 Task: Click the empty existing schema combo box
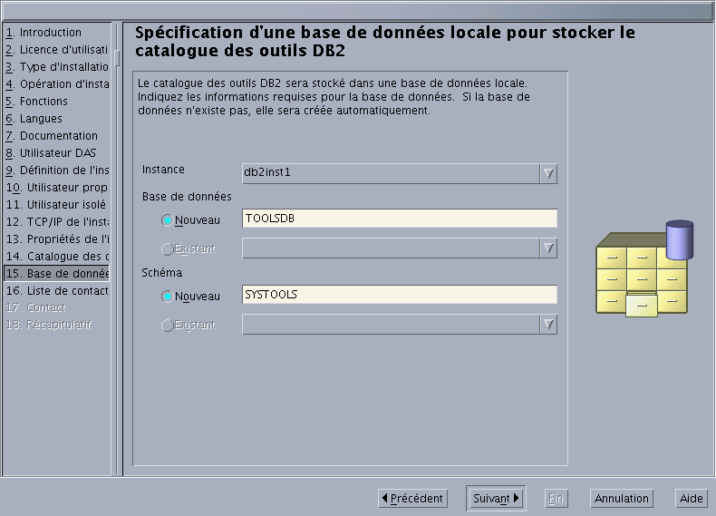pos(400,325)
